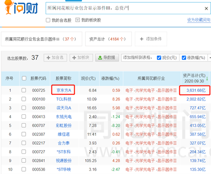Screen dimensions: 211x174
Task: Click the 股票简称 column header
Action: [63, 79]
